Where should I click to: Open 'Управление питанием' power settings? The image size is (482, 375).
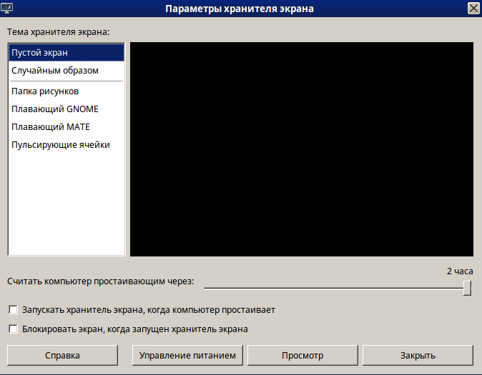point(188,355)
